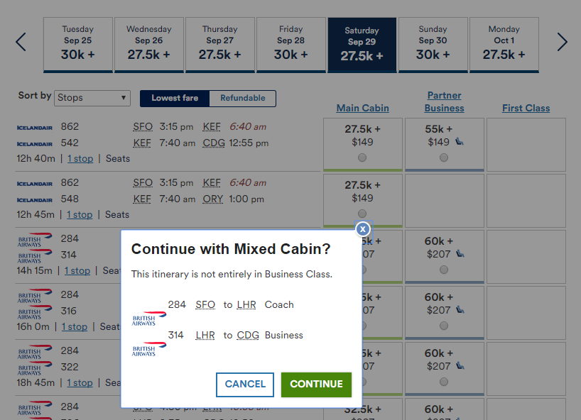Viewport: 581px width, 420px height.
Task: Switch to Refundable fares toggle
Action: 243,98
